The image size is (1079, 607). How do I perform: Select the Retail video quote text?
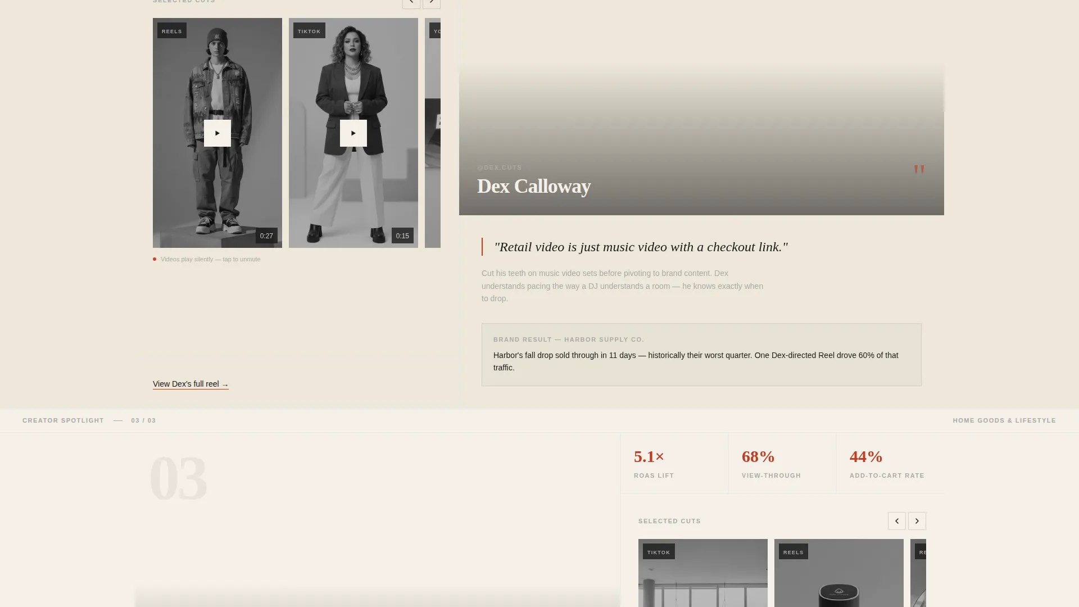641,247
